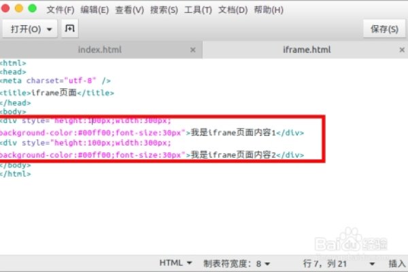Click the red close window button
This screenshot has width=408, height=272.
(x=5, y=8)
